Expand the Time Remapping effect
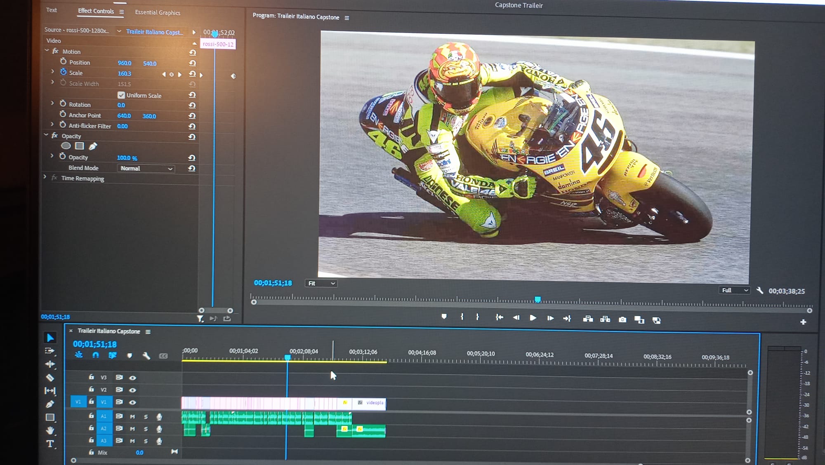This screenshot has height=465, width=825. (x=45, y=177)
